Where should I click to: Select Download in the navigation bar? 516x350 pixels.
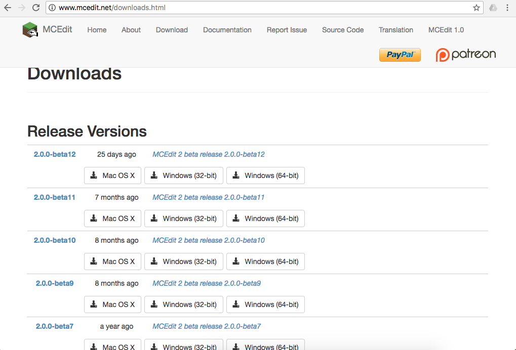172,30
